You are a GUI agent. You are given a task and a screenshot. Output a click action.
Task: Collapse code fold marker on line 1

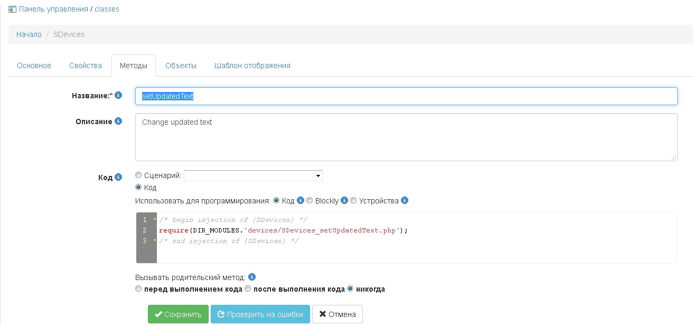[x=155, y=219]
